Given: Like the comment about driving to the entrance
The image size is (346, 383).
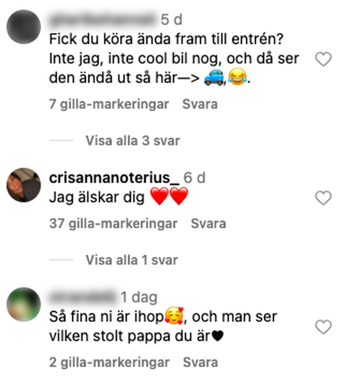Looking at the screenshot, I should pos(324,59).
